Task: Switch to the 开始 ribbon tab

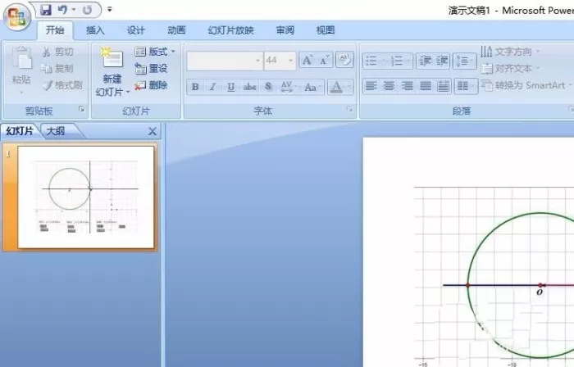Action: tap(55, 30)
